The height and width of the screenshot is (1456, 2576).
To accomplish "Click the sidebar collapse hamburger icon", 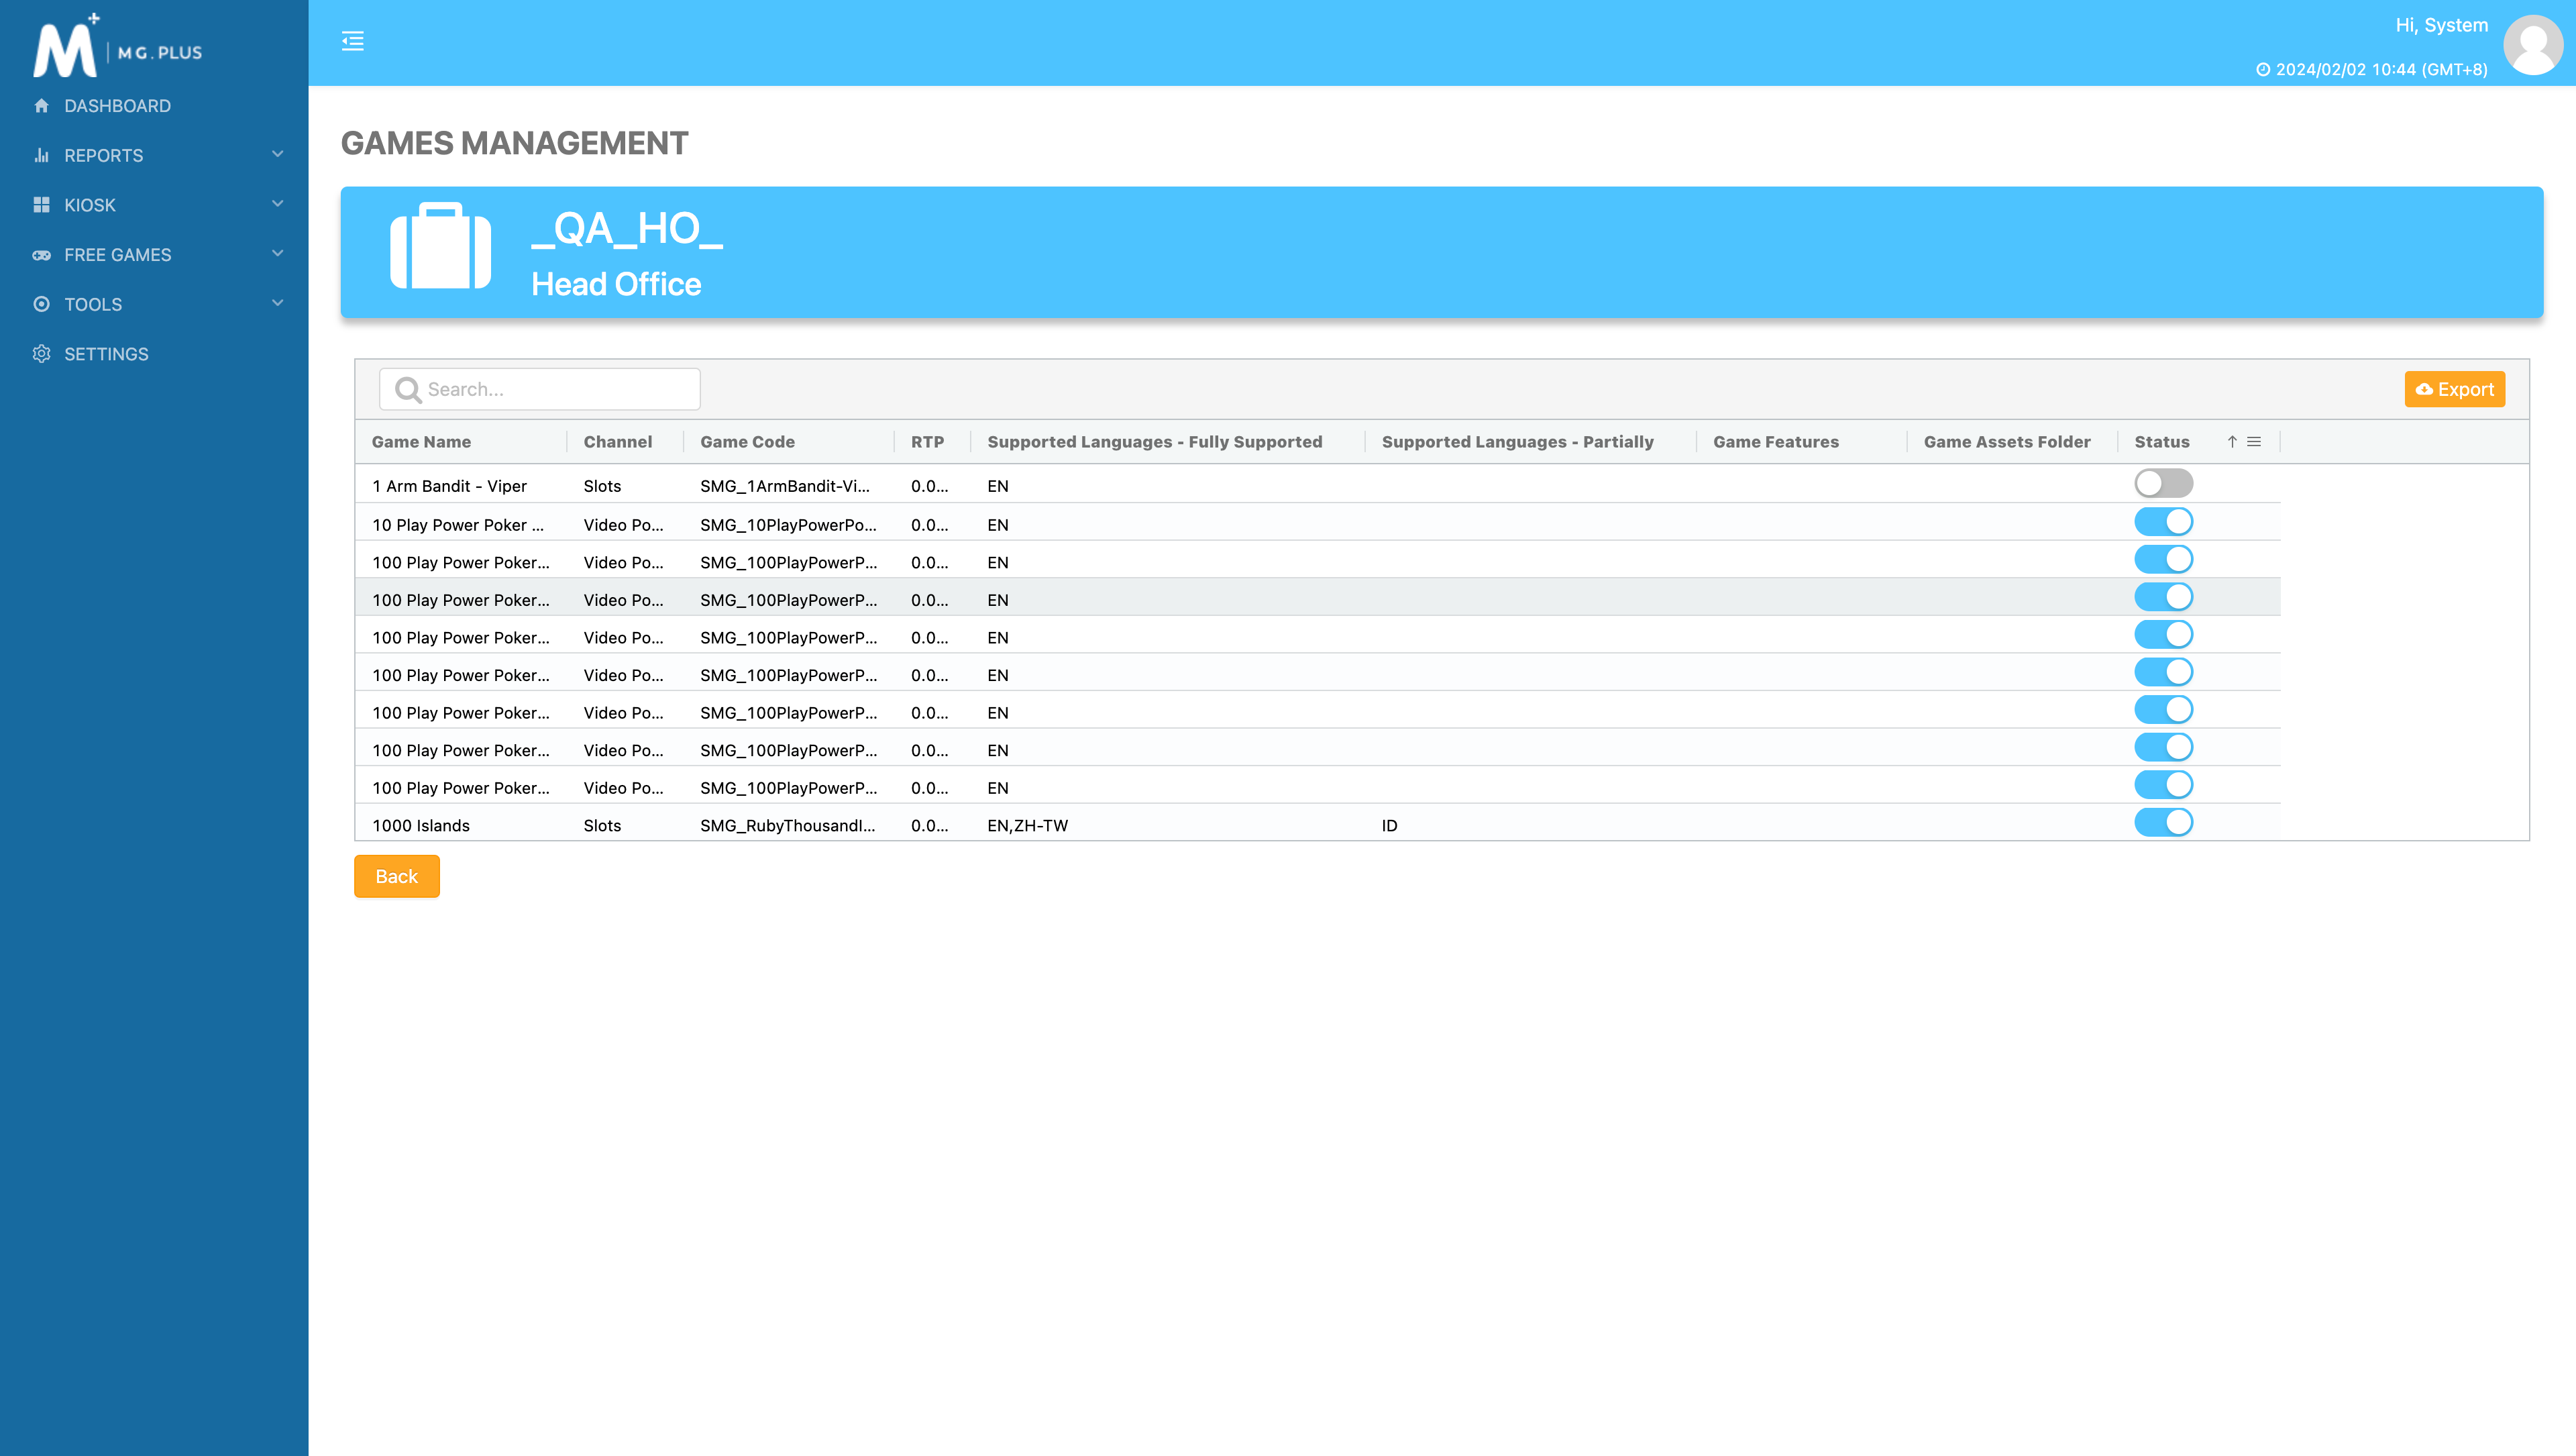I will (x=352, y=41).
